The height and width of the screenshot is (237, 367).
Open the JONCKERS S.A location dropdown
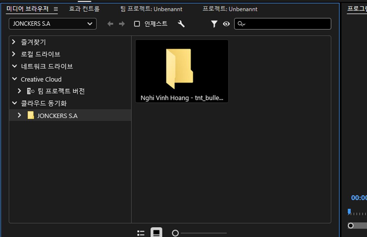[x=53, y=24]
